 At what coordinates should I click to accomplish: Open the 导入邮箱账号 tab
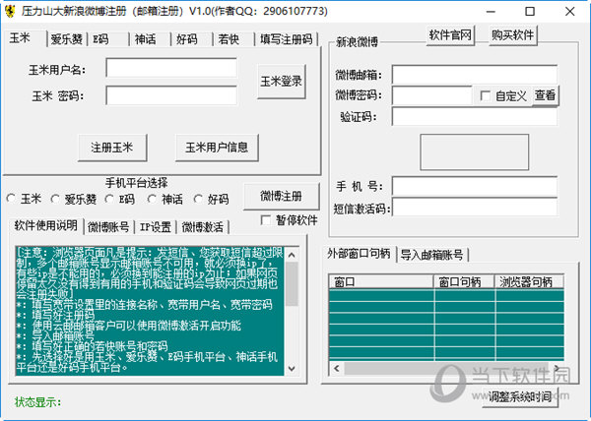coord(432,255)
